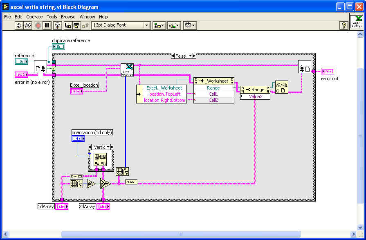The width and height of the screenshot is (366, 240).
Task: Click the write strings VI icon
Action: pos(357,22)
